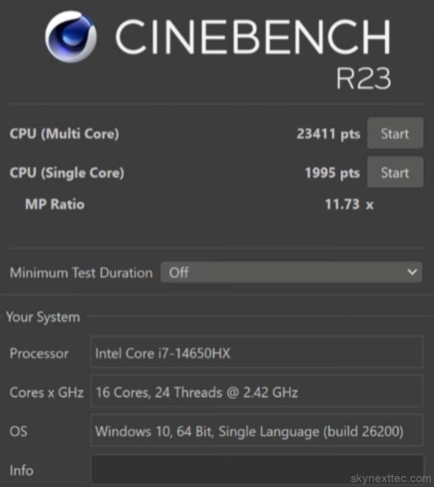
Task: Click the Cores x GHz field
Action: [257, 391]
